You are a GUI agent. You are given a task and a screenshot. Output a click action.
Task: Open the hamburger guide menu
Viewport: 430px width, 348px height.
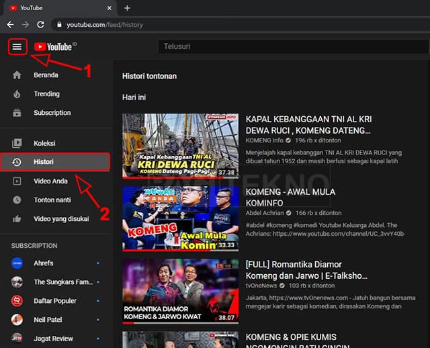[17, 46]
